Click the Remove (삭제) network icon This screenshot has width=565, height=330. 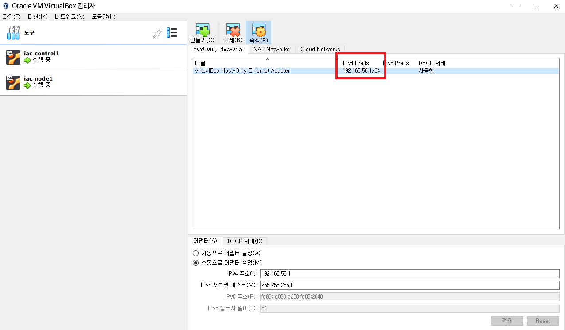[x=233, y=30]
